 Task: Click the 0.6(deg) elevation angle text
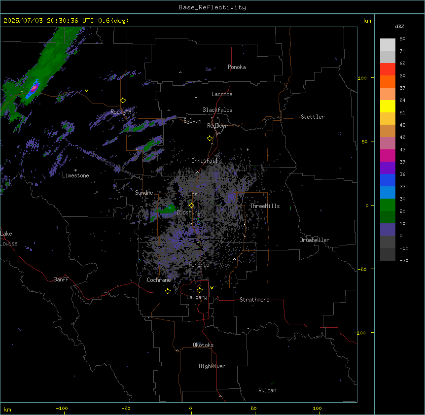(x=113, y=21)
